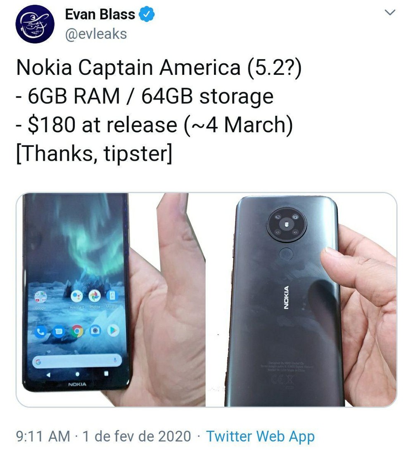Open the left photo of phone front
This screenshot has width=413, height=453.
click(111, 300)
